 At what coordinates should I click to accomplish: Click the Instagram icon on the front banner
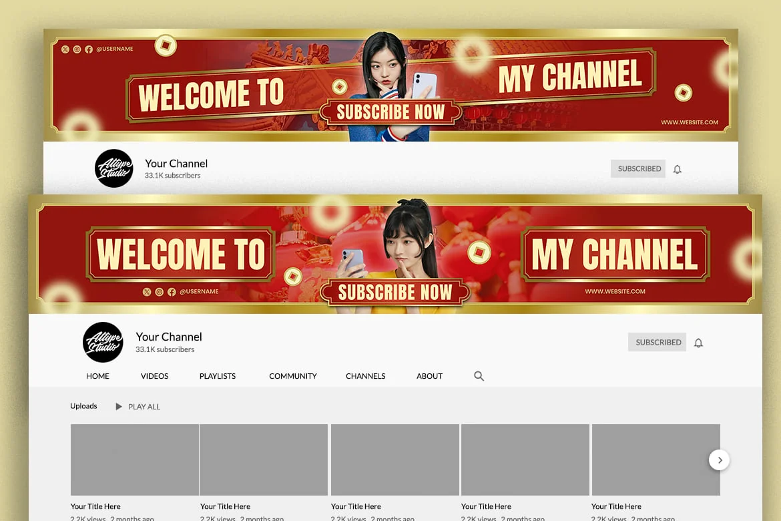(x=160, y=292)
